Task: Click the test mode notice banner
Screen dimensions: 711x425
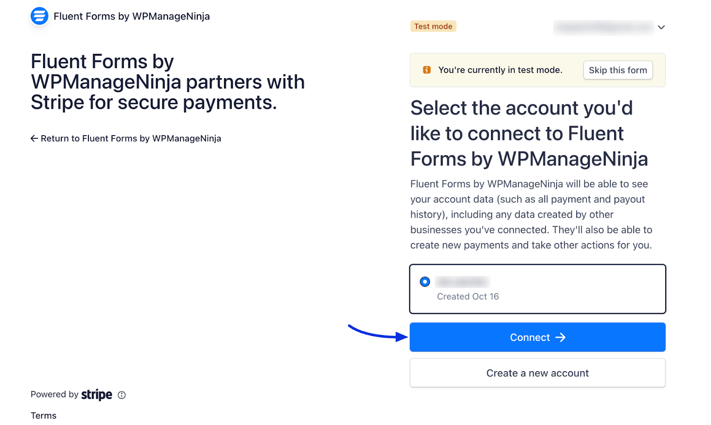Action: click(x=537, y=70)
